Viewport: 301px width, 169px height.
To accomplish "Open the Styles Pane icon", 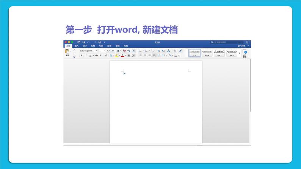I will [x=245, y=53].
